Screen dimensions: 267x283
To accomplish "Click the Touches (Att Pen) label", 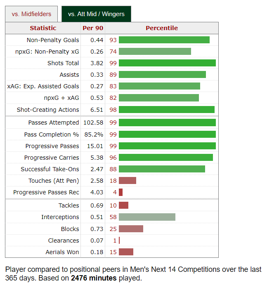I will (x=54, y=181).
